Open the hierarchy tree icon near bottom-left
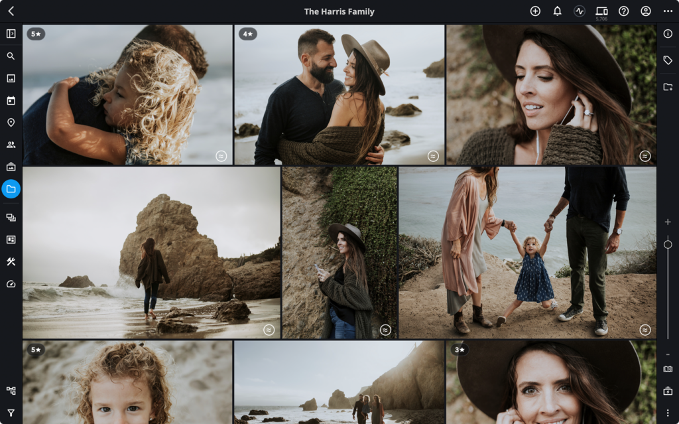 point(11,391)
